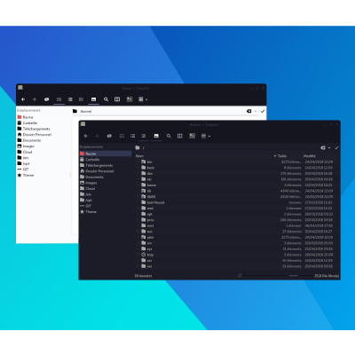Screen dimensions: 355x355
Task: Open location history dropdown in Racine window
Action: tap(329, 147)
